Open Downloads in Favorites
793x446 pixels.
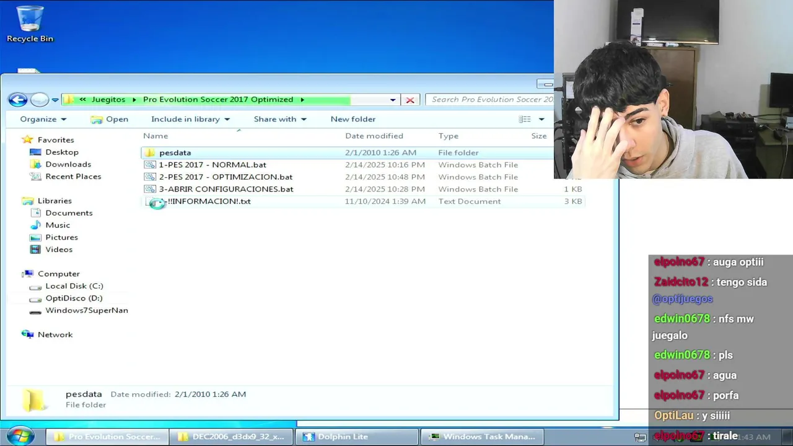68,164
